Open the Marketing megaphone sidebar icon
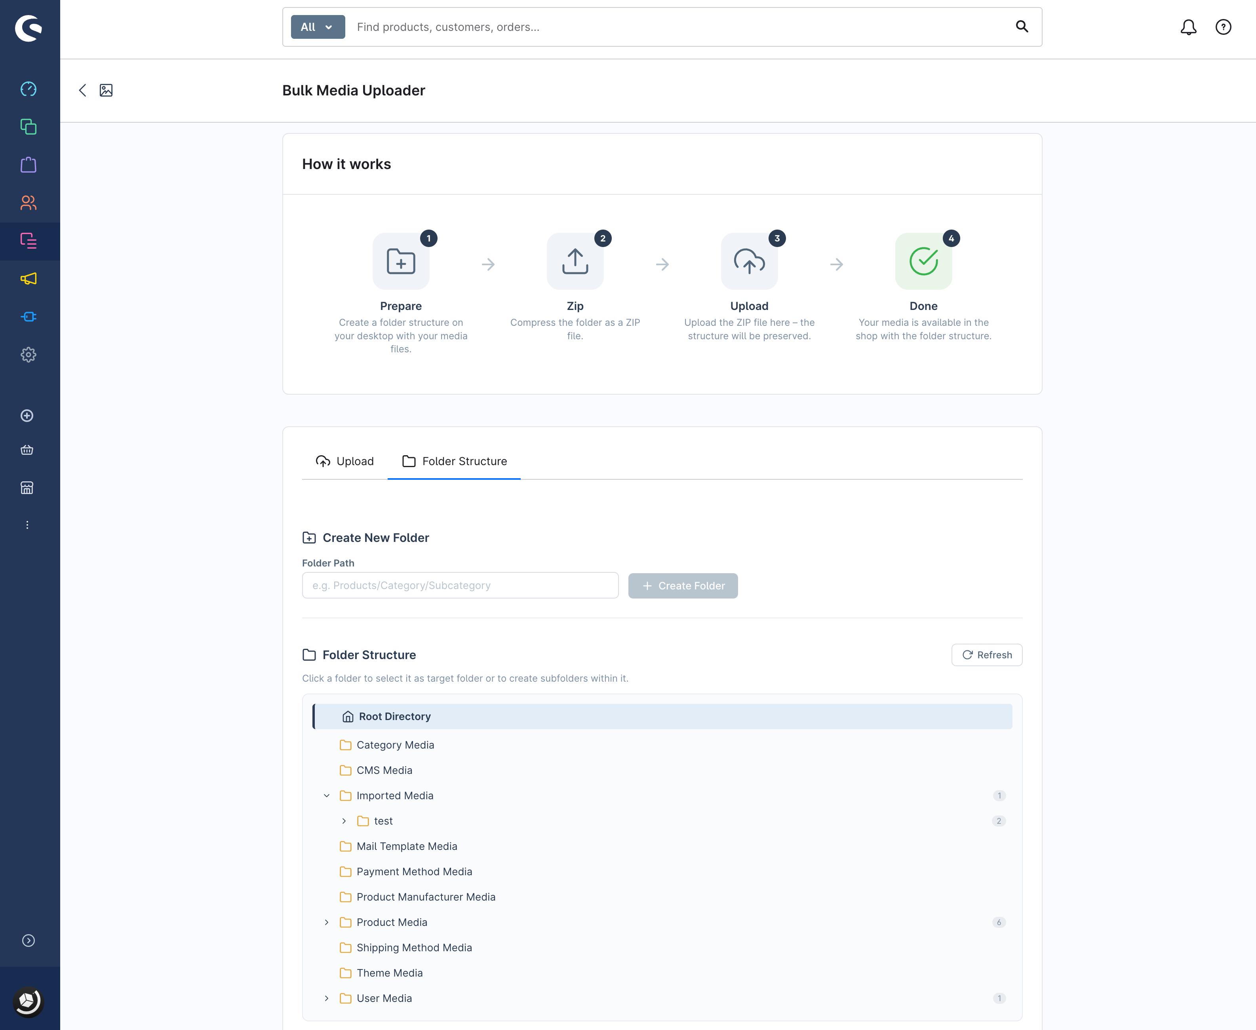This screenshot has width=1256, height=1030. pyautogui.click(x=29, y=279)
